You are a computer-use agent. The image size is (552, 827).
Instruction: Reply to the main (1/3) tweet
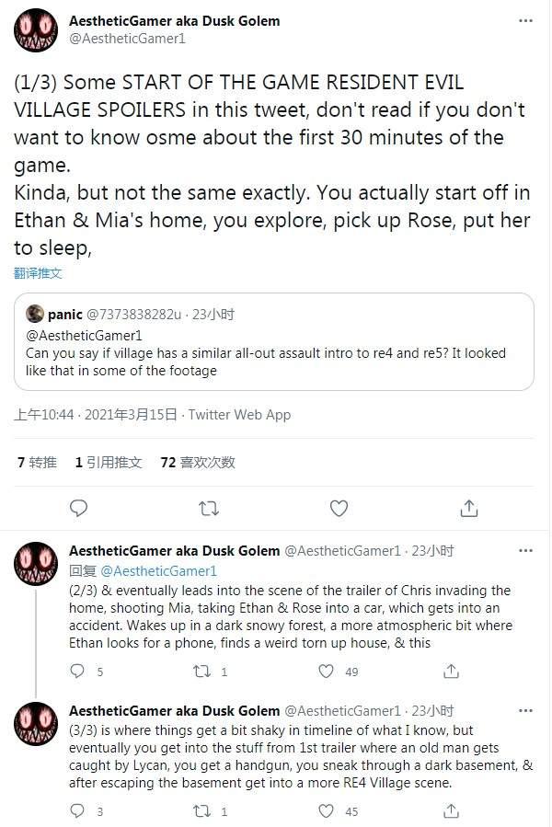click(x=79, y=508)
